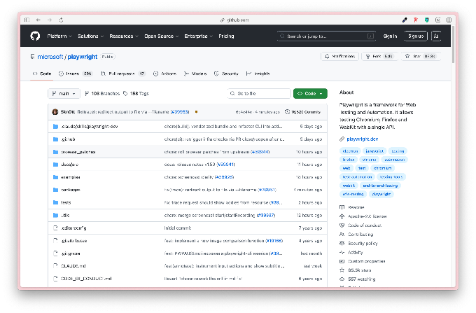This screenshot has width=476, height=313.
Task: Click the Sign in link
Action: pos(390,36)
